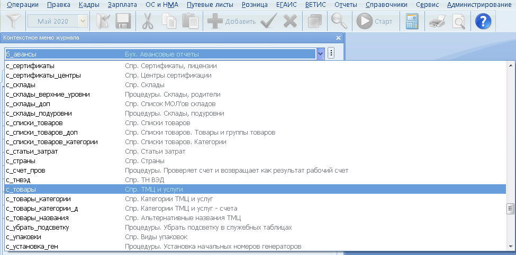516x255 pixels.
Task: Click the print preview icon
Action: (458, 22)
